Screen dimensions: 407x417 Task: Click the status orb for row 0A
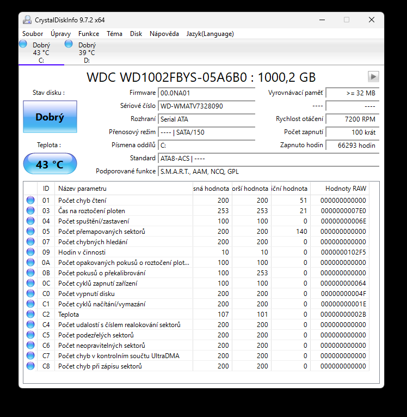(x=30, y=262)
